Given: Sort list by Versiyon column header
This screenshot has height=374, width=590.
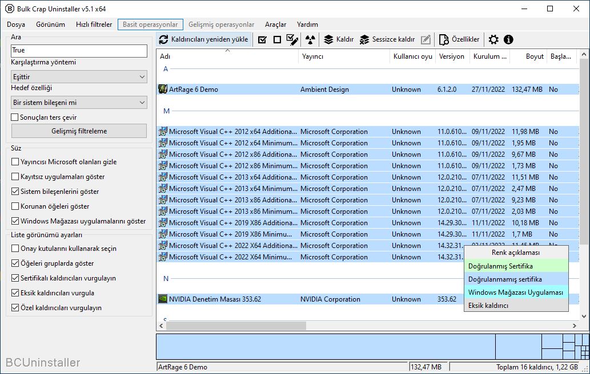Looking at the screenshot, I should (452, 56).
